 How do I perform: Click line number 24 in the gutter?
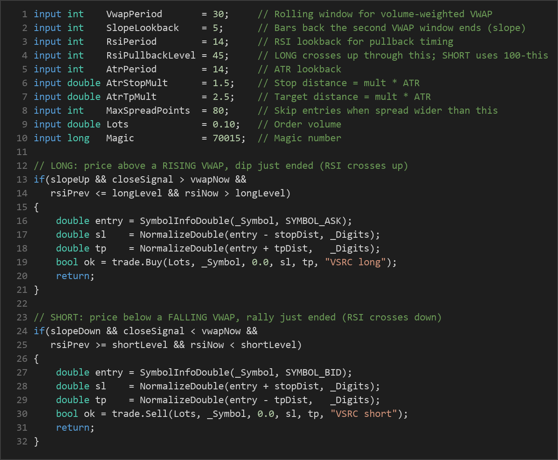(x=22, y=331)
